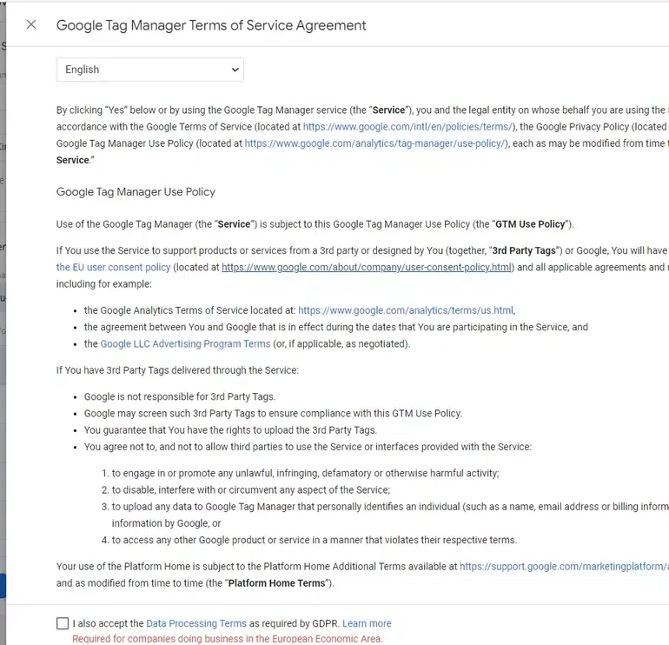Open the marketingplatform support URL
This screenshot has height=645, width=669.
pyautogui.click(x=564, y=567)
